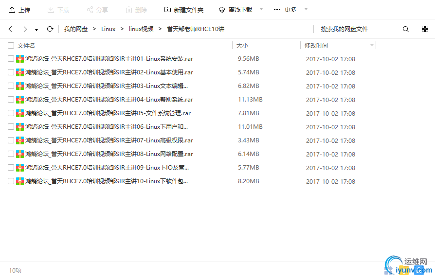Open offline download (离线下载)
The height and width of the screenshot is (278, 435).
click(236, 10)
